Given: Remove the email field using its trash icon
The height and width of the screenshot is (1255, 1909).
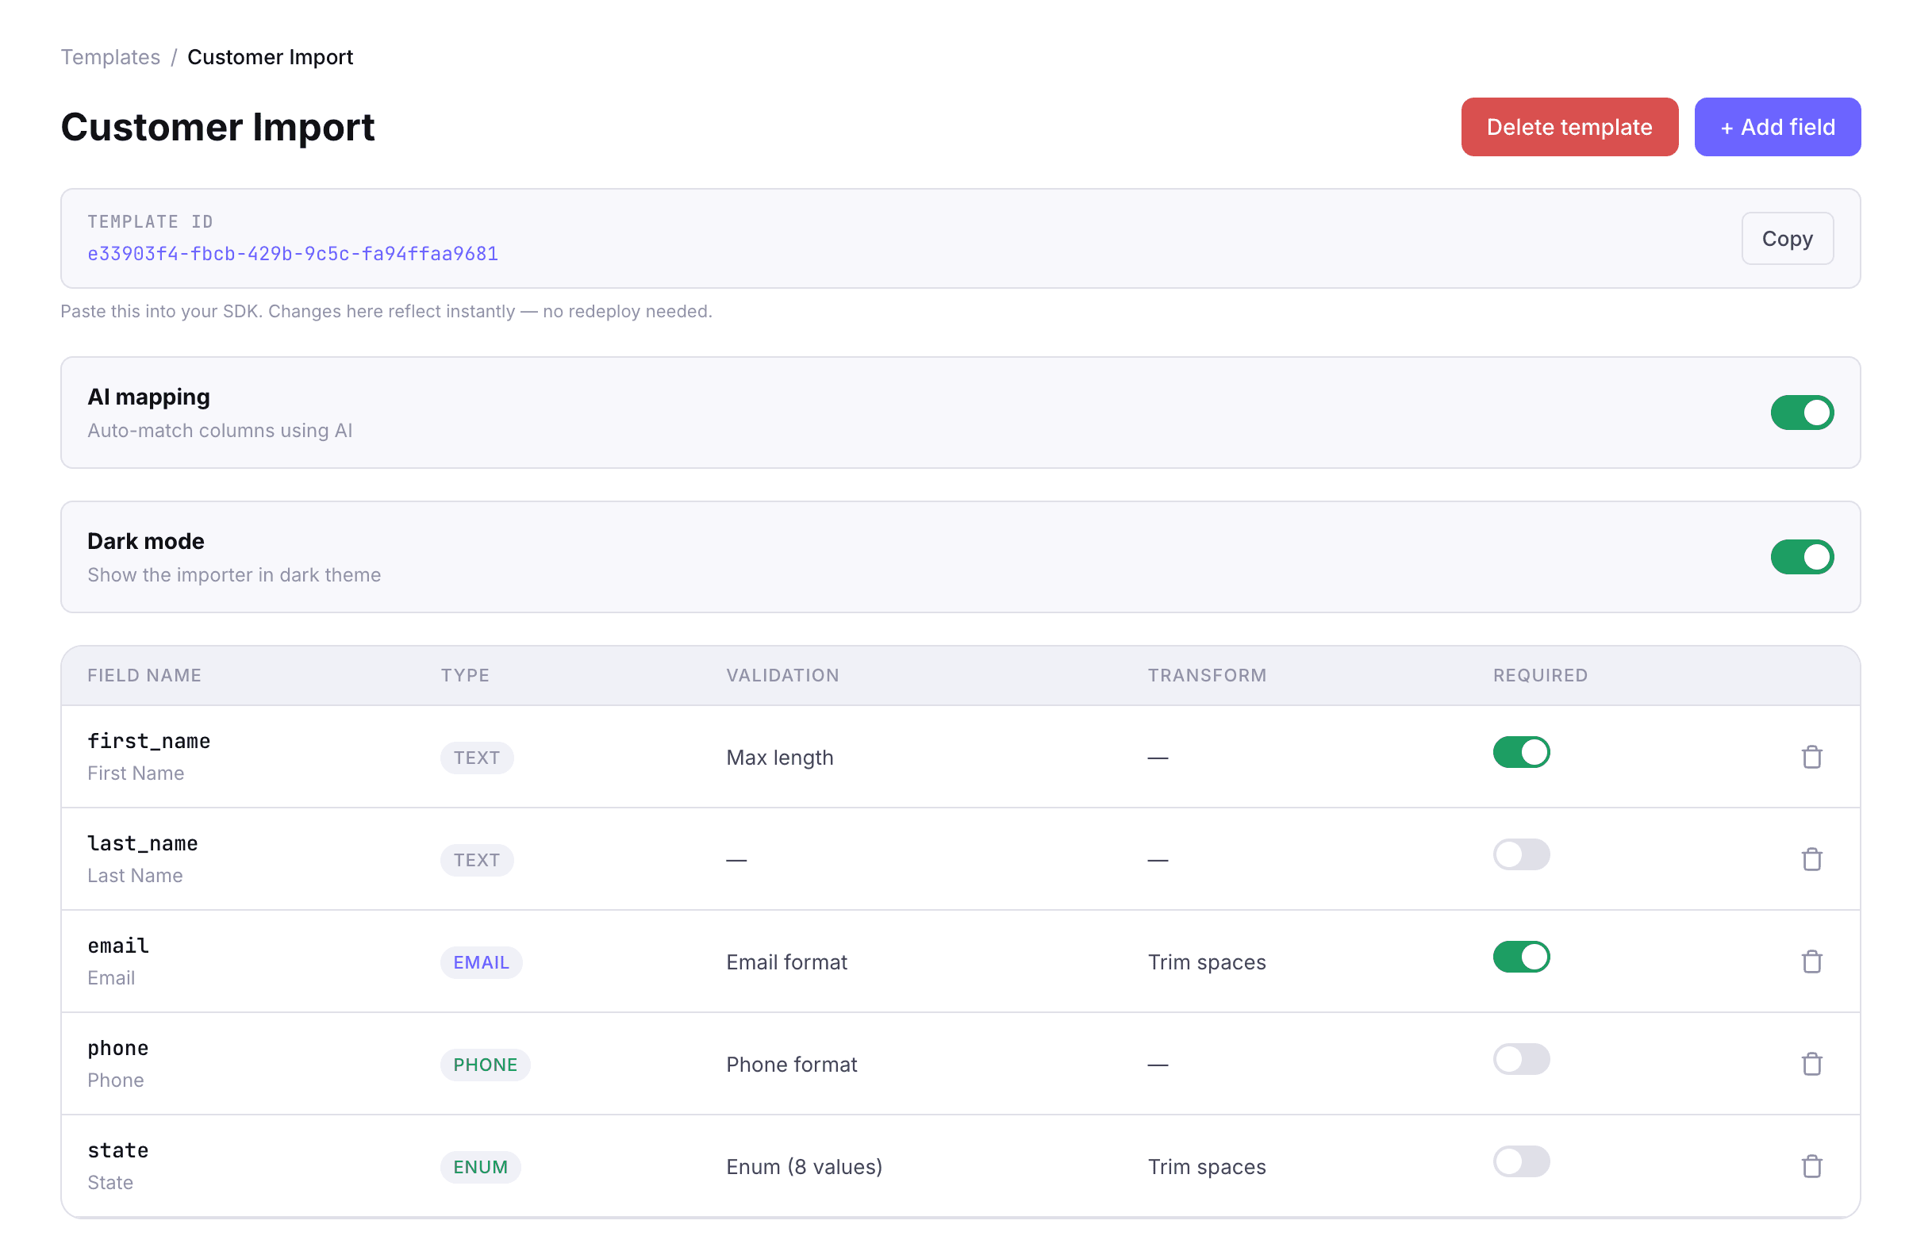Looking at the screenshot, I should click(x=1811, y=961).
